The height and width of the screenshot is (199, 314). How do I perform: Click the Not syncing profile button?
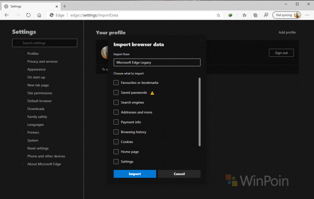point(287,15)
